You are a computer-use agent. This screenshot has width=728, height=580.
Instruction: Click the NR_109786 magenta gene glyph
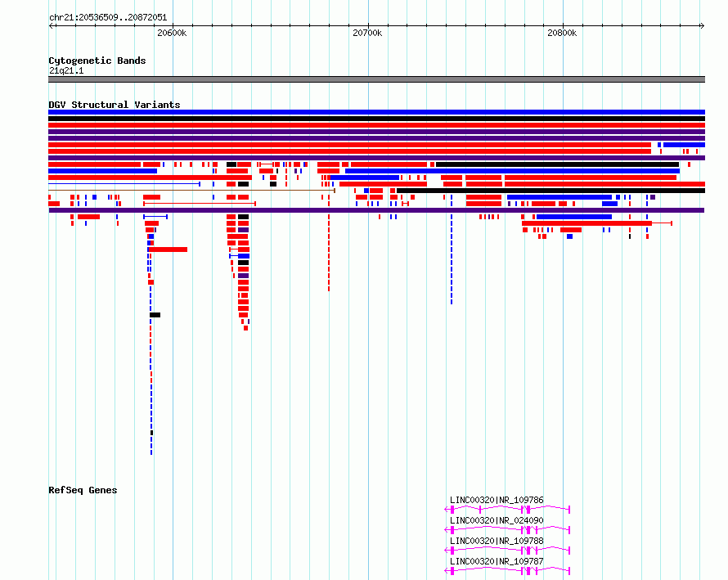[x=507, y=510]
